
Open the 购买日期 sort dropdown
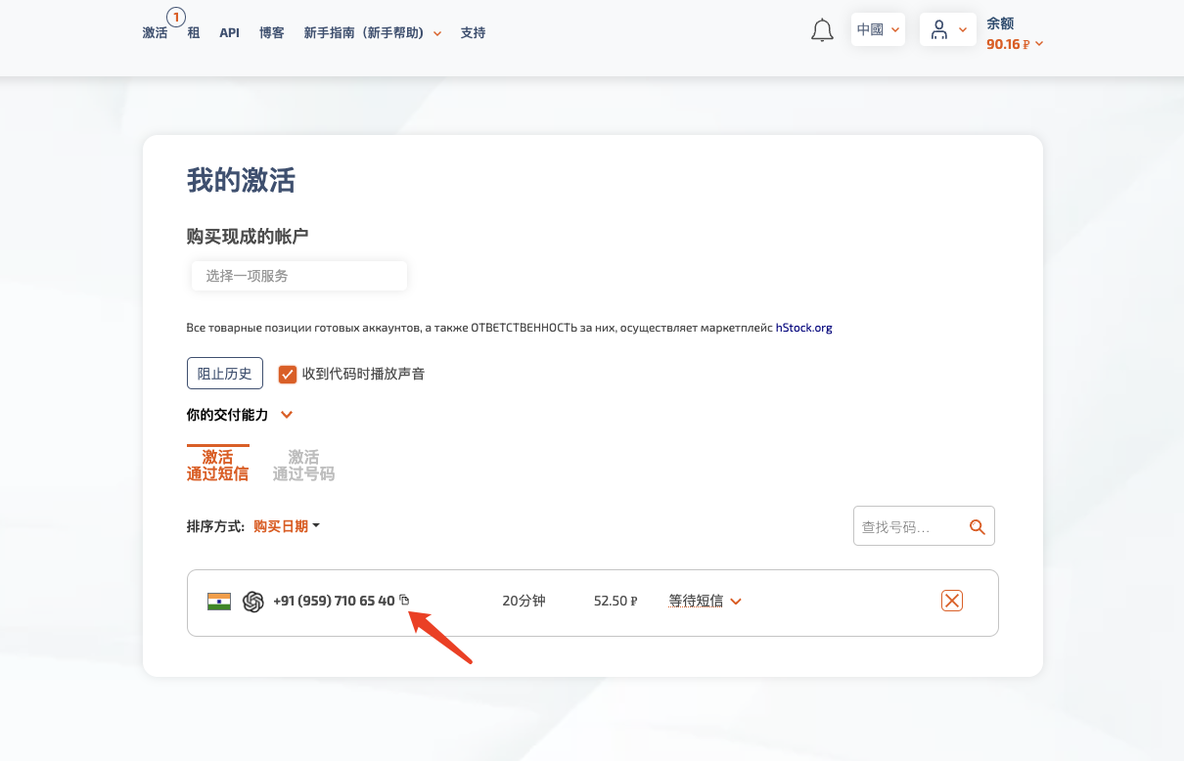click(x=286, y=526)
